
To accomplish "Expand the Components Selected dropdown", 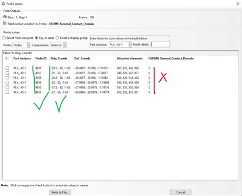I will pos(58,45).
